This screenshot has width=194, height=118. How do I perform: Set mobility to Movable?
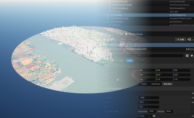click(167, 84)
